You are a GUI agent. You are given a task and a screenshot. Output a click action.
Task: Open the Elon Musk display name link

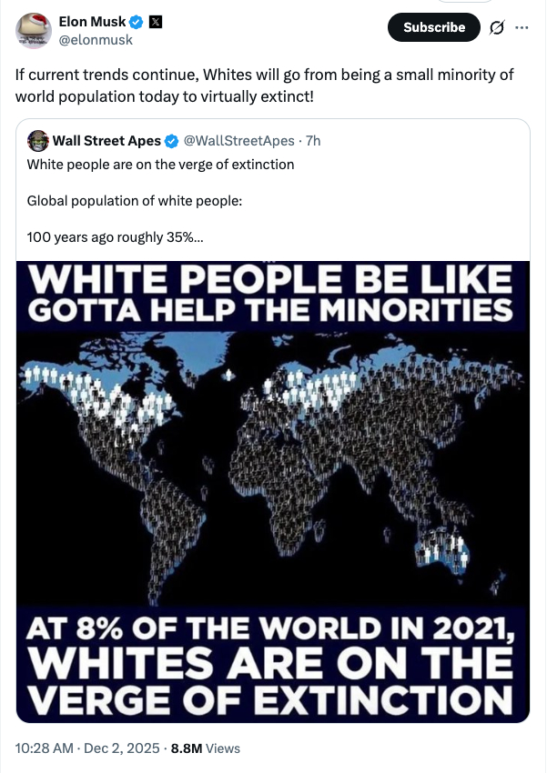(92, 22)
